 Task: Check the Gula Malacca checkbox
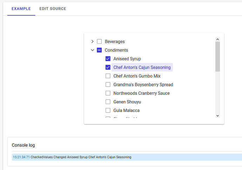point(108,110)
